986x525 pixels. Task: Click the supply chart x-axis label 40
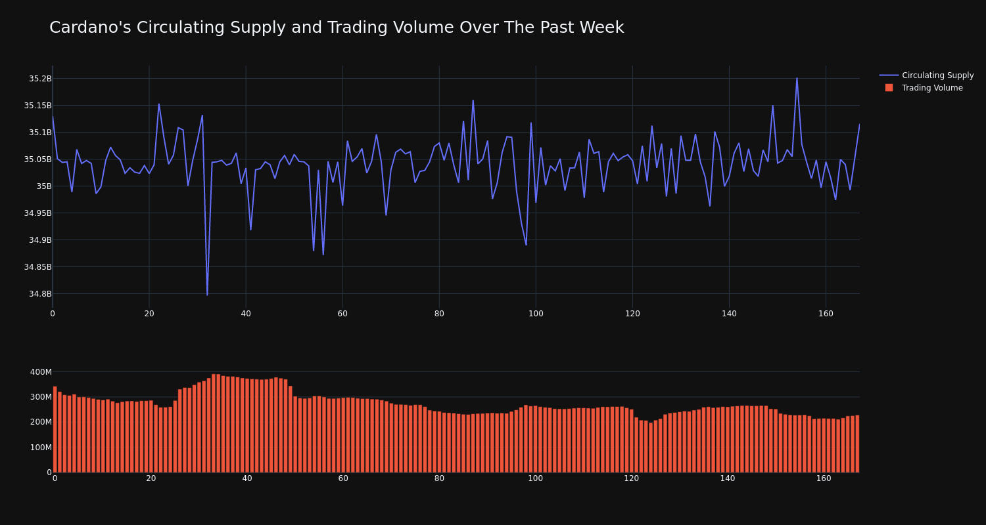(x=246, y=314)
